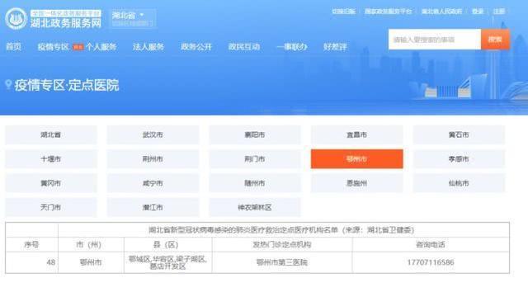Open 政民互动 in the navigation bar
The width and height of the screenshot is (528, 297).
[244, 47]
